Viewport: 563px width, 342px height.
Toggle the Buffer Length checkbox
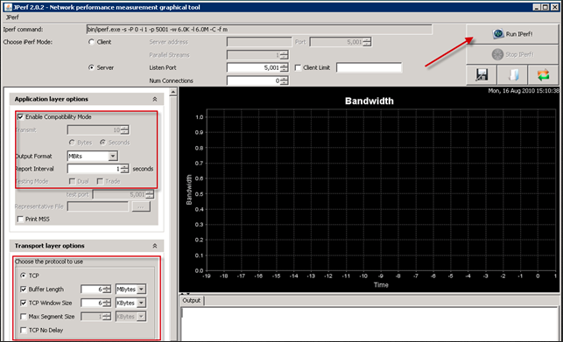coord(24,290)
